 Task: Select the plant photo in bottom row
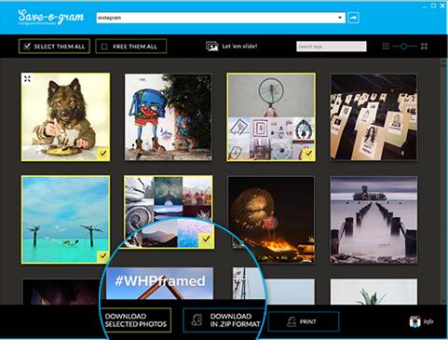[373, 292]
